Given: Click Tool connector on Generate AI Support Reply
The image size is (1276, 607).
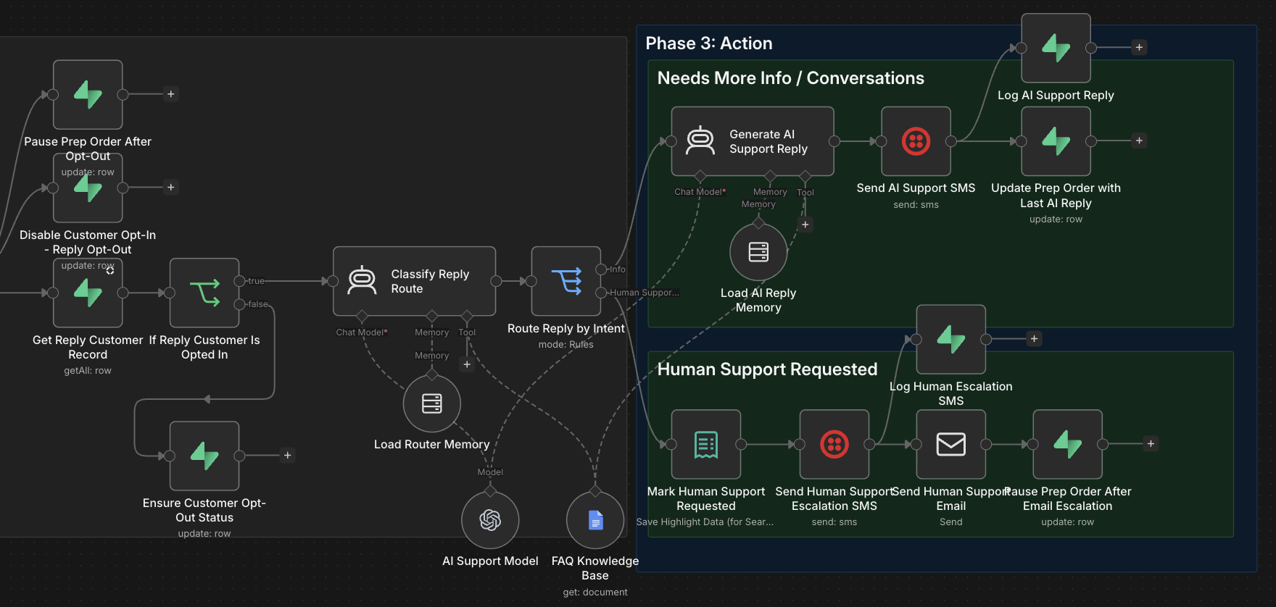Looking at the screenshot, I should click(805, 176).
